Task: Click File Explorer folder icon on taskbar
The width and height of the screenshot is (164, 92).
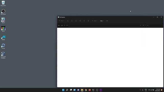Action: pyautogui.click(x=82, y=90)
